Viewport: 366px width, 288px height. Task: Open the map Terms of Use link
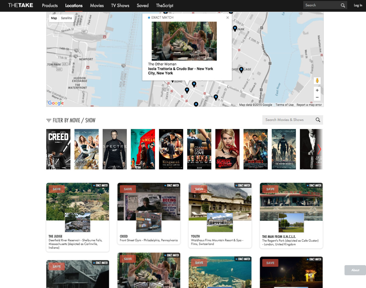coord(285,105)
